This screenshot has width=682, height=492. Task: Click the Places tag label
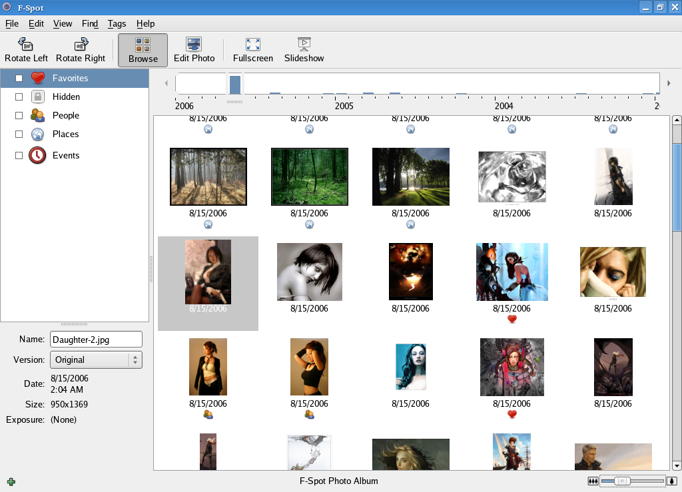pos(66,134)
